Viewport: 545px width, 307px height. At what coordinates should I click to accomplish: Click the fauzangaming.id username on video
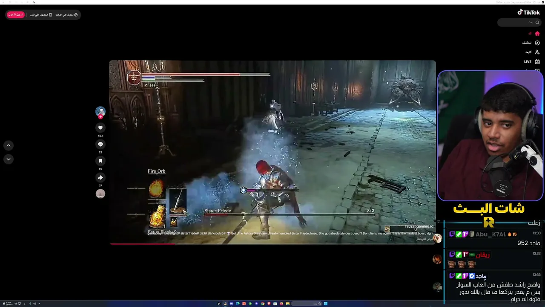(x=419, y=226)
